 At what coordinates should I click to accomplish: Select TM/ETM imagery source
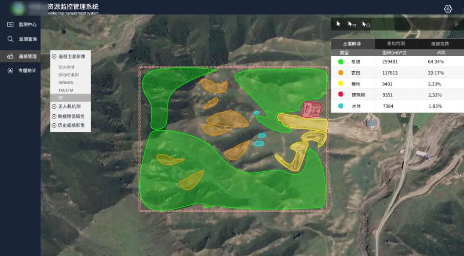[65, 90]
